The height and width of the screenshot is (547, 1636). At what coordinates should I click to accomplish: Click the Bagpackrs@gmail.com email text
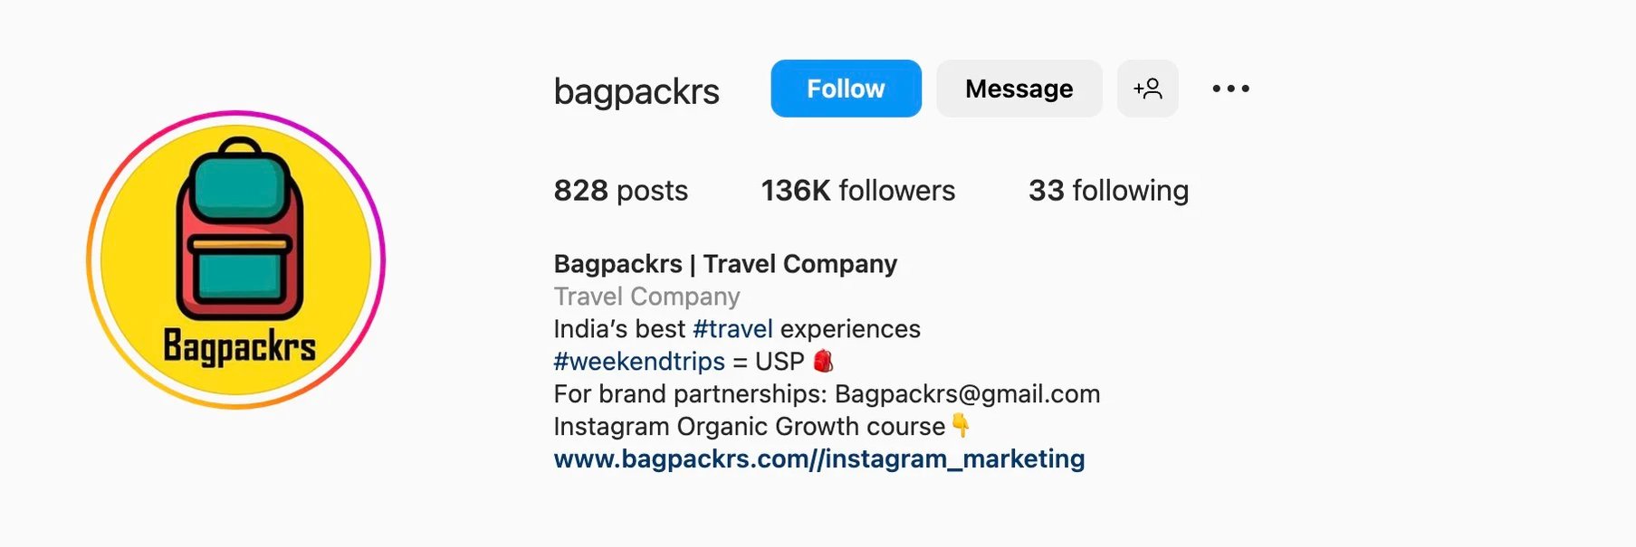pos(967,394)
